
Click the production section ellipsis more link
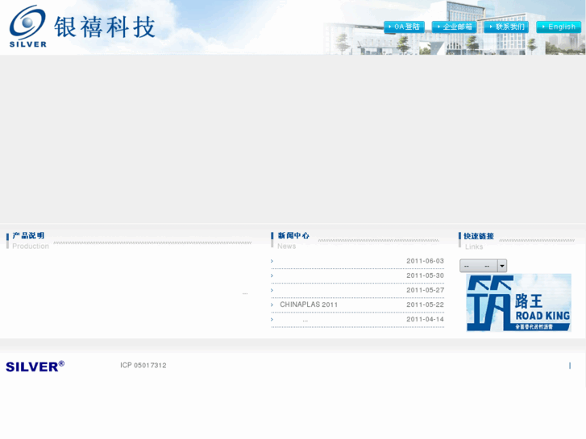[x=245, y=294]
